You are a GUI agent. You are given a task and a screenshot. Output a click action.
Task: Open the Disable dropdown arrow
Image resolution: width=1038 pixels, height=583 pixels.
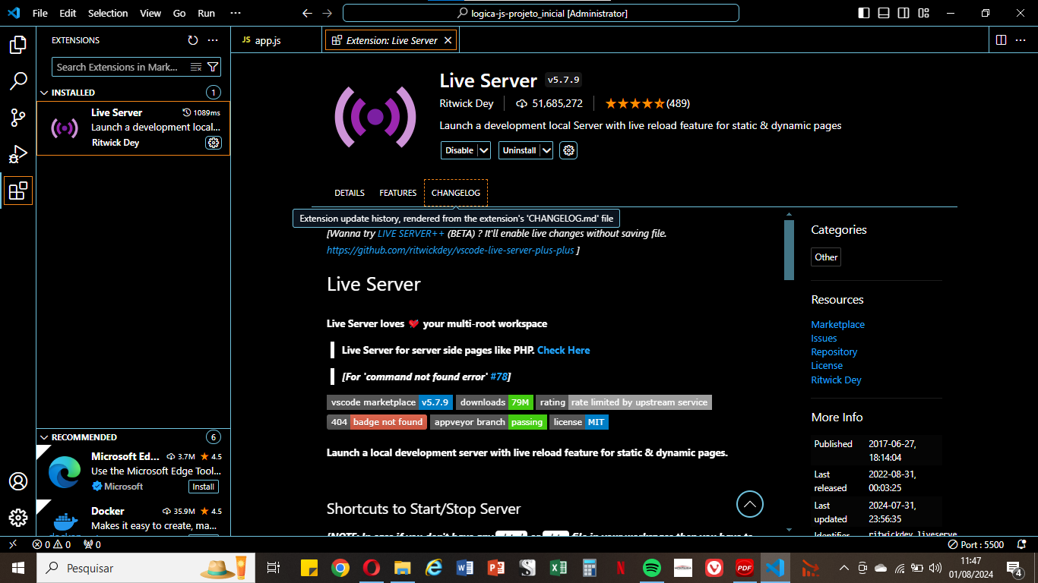(484, 150)
